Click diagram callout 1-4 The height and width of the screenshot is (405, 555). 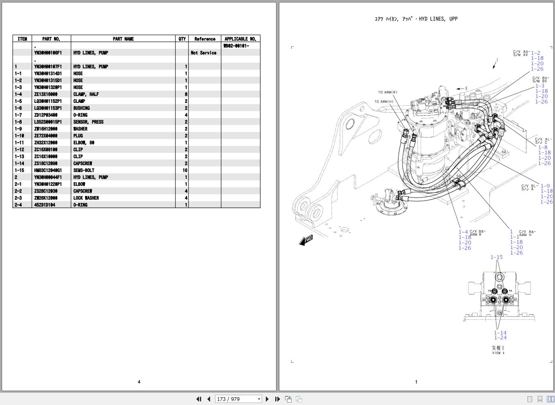[x=463, y=232]
